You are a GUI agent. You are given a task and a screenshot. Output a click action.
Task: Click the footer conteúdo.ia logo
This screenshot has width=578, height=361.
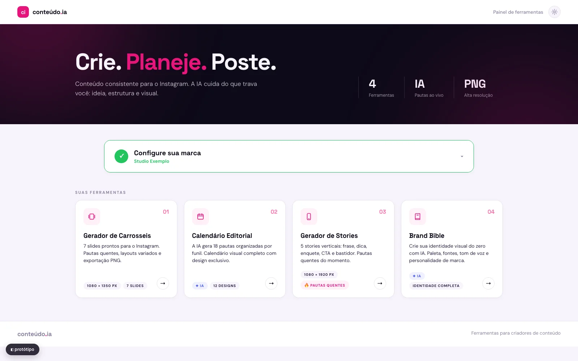[x=35, y=334]
